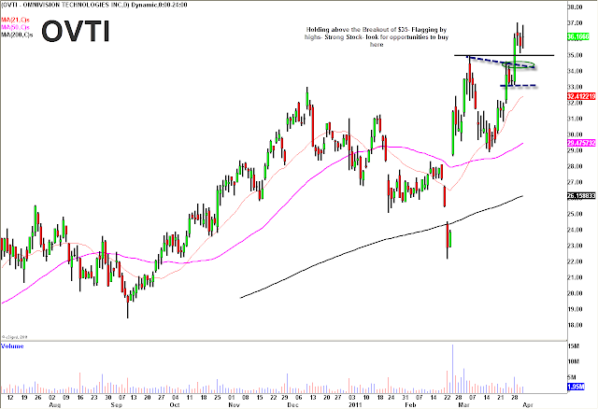Click the magenta 50-day MA value 29.475732
The image size is (598, 409).
(581, 143)
